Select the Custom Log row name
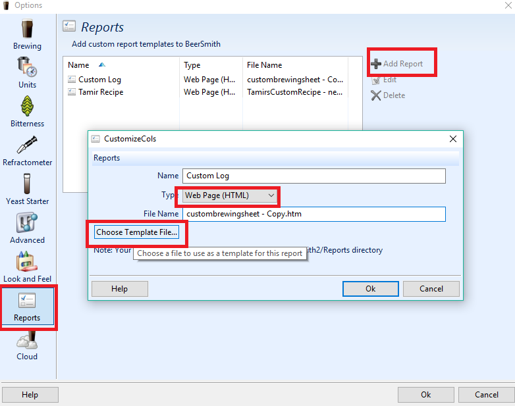The image size is (515, 406). click(100, 80)
